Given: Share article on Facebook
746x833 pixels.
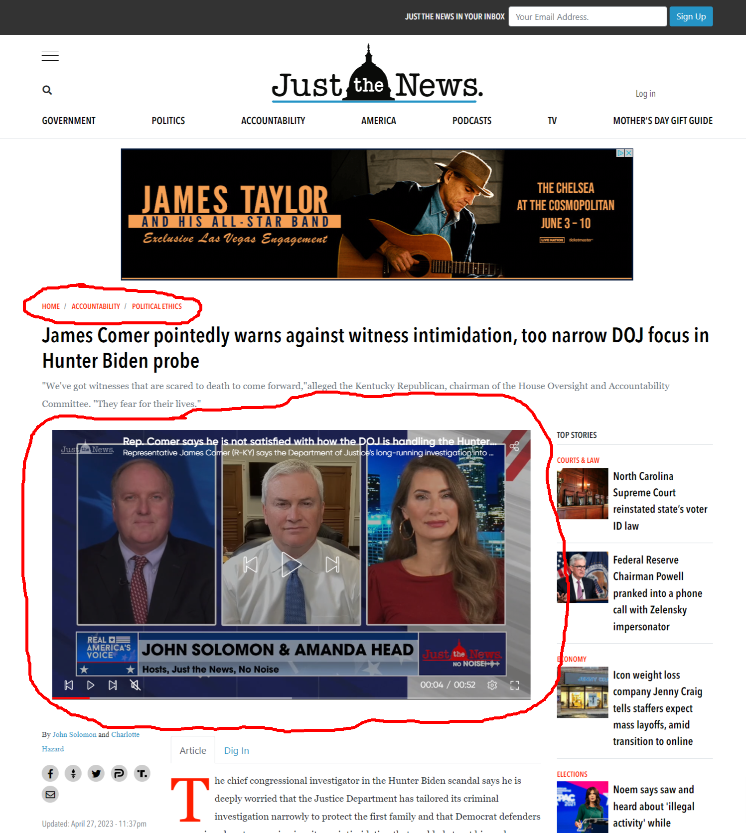Looking at the screenshot, I should tap(50, 773).
